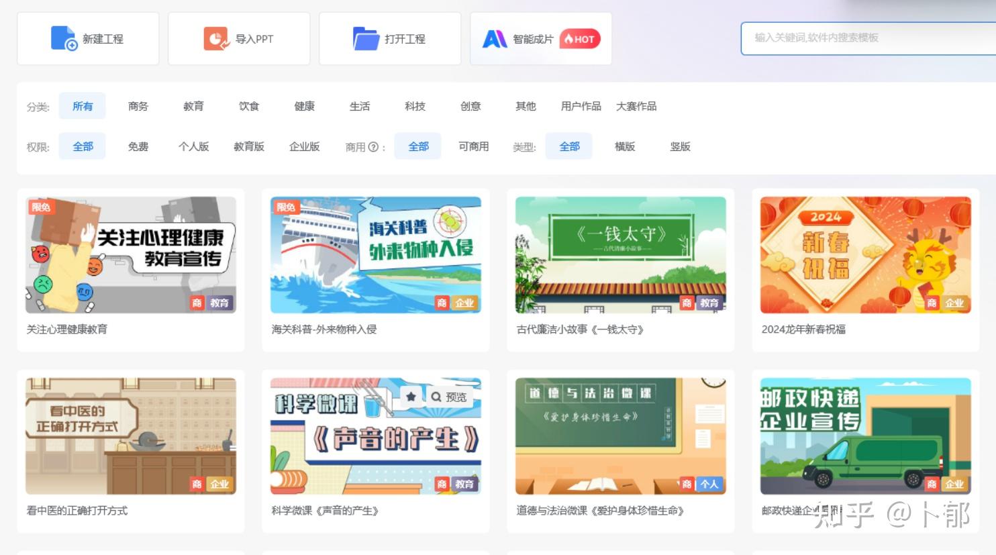This screenshot has height=555, width=996.
Task: Select the 横版 horizontal layout type
Action: click(625, 146)
